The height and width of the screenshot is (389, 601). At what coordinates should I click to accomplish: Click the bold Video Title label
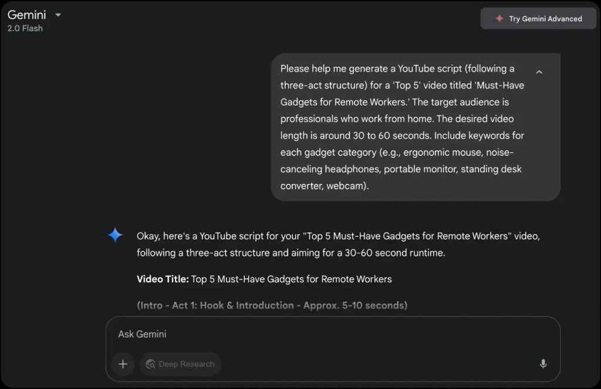click(163, 279)
